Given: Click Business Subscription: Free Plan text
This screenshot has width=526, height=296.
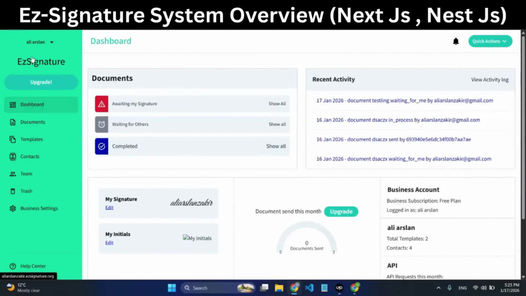Looking at the screenshot, I should tap(423, 201).
